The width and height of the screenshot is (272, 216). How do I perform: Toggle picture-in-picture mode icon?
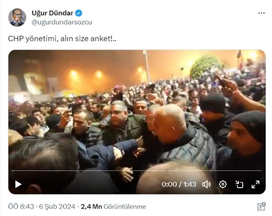point(239,184)
